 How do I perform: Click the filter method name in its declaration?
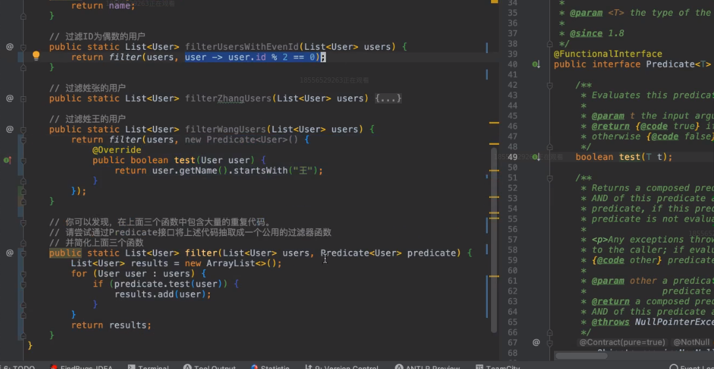coord(201,253)
